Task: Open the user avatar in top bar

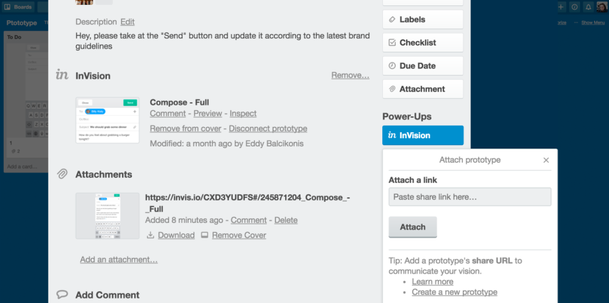Action: (x=602, y=7)
